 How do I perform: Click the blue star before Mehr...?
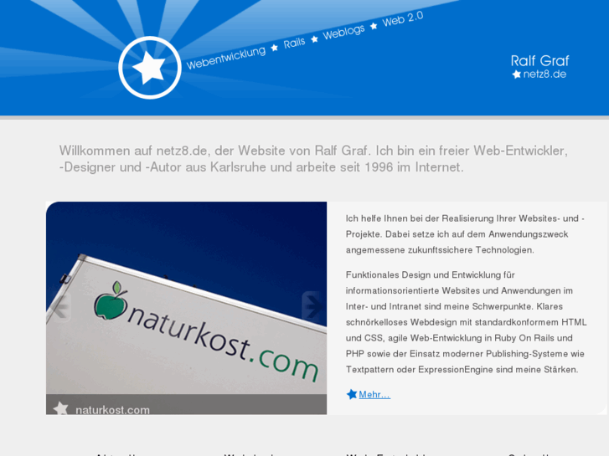[352, 394]
